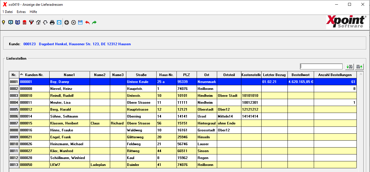The width and height of the screenshot is (370, 172).
Task: Select the LKW7 name cell
Action: point(70,165)
